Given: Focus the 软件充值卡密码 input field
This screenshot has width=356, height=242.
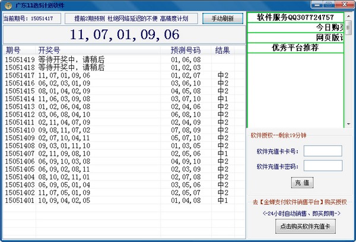Looking at the screenshot, I should coord(323,166).
